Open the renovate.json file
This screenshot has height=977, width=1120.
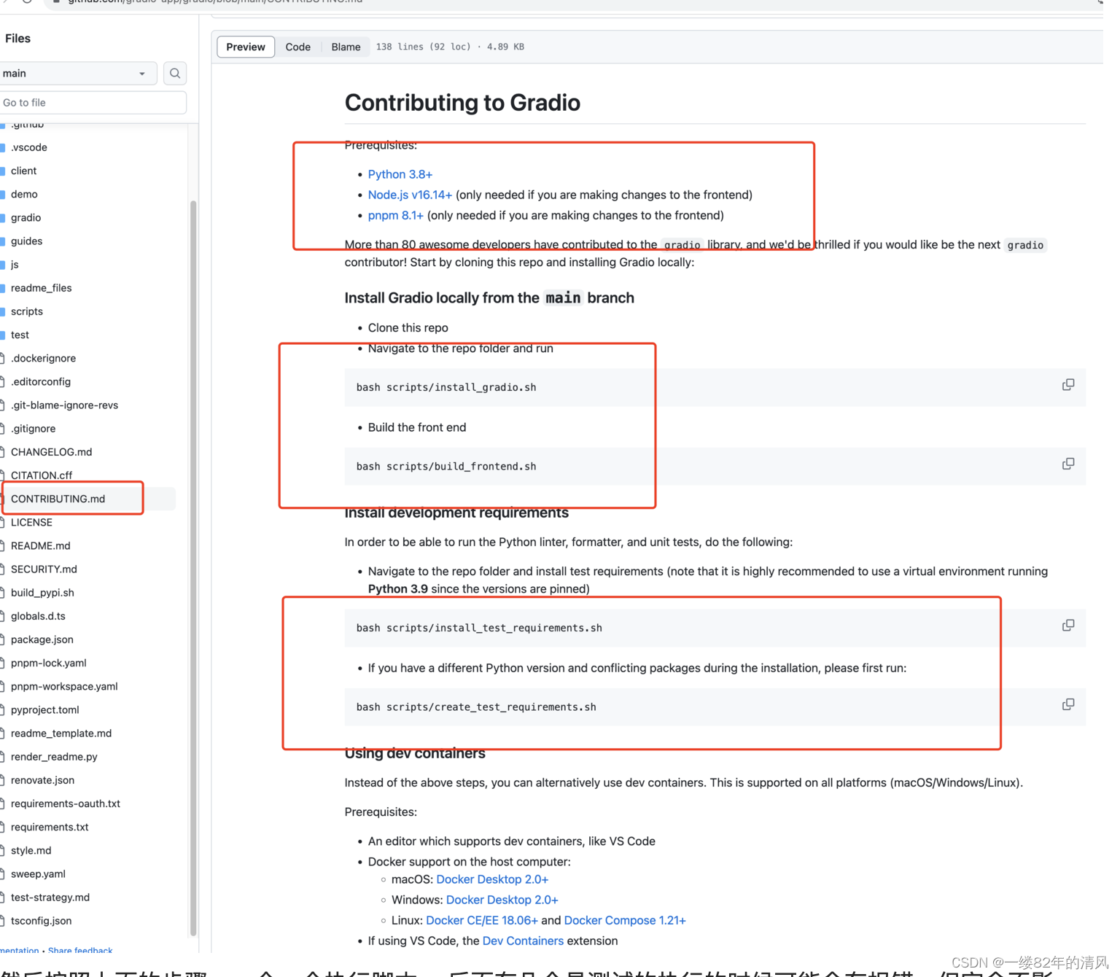coord(42,780)
